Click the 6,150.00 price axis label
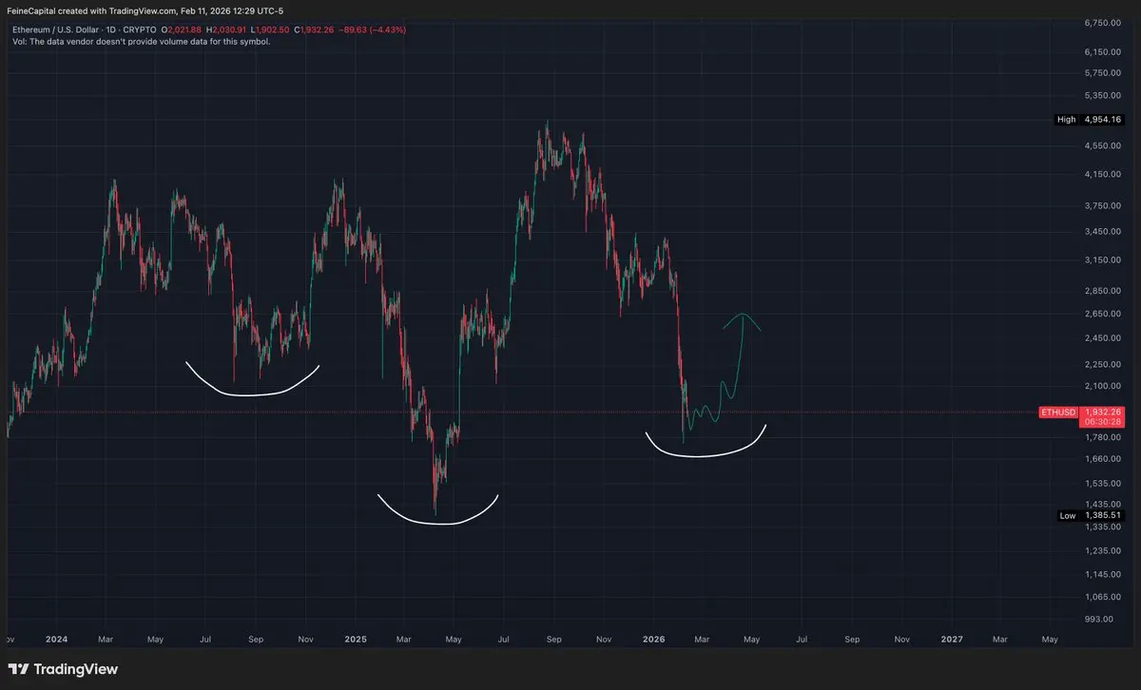The height and width of the screenshot is (690, 1141). point(1103,51)
